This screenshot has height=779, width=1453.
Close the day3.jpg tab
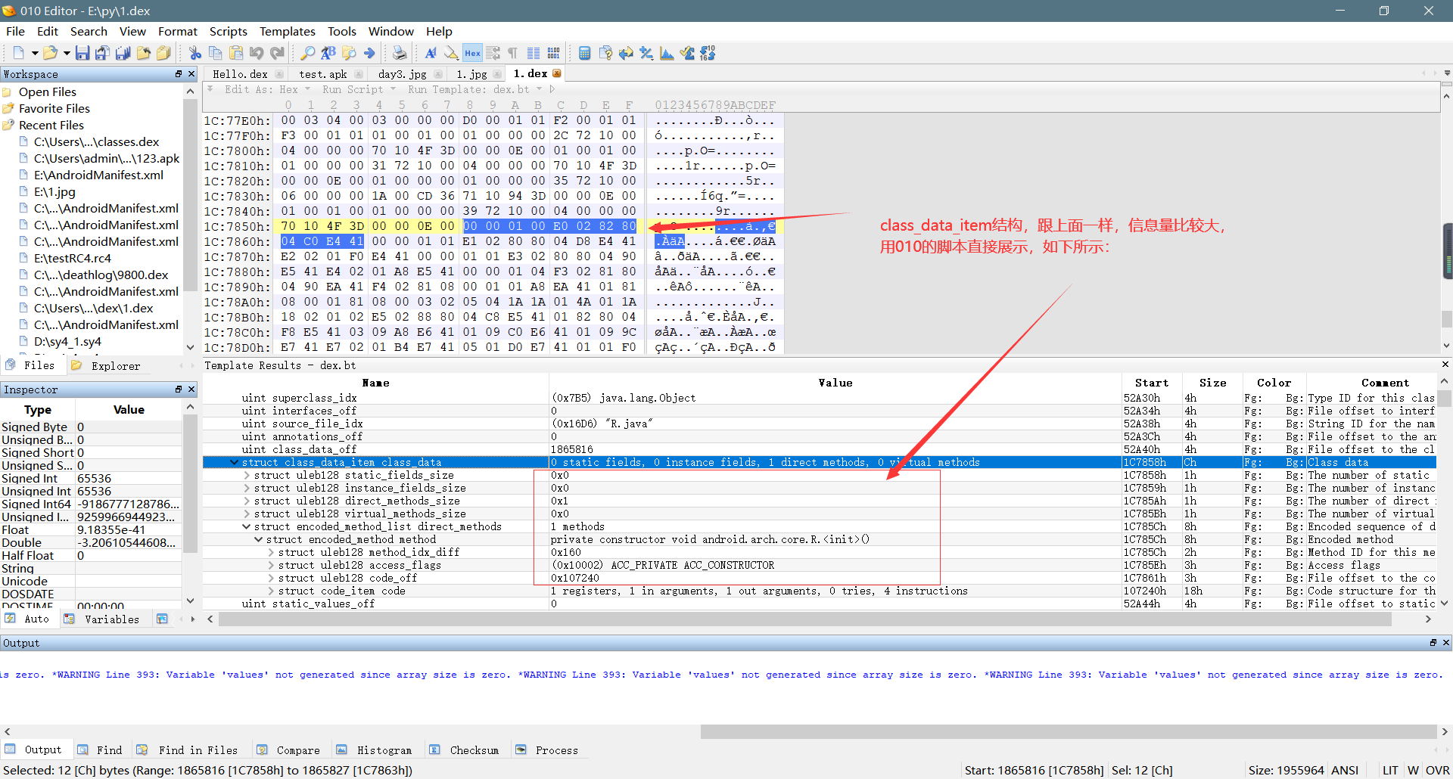(x=437, y=73)
